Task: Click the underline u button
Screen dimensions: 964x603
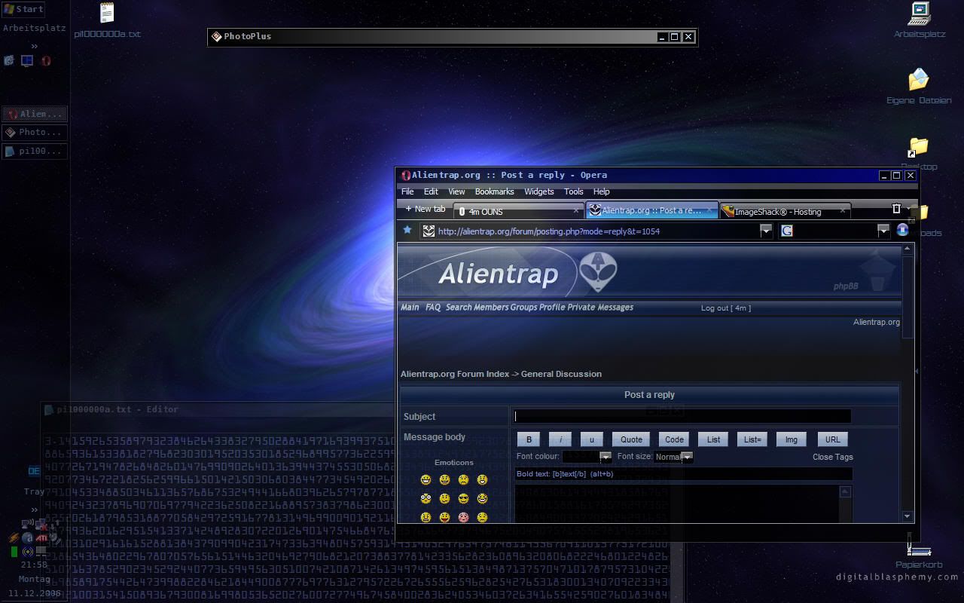Action: [x=592, y=439]
